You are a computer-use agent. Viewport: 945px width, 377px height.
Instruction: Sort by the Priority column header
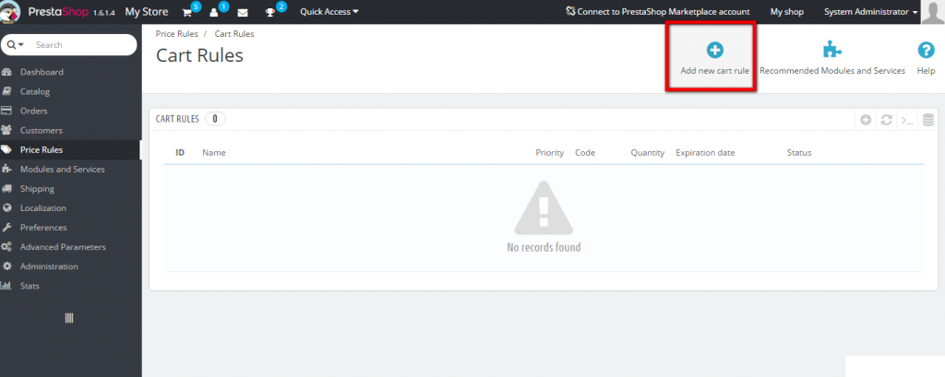point(550,153)
